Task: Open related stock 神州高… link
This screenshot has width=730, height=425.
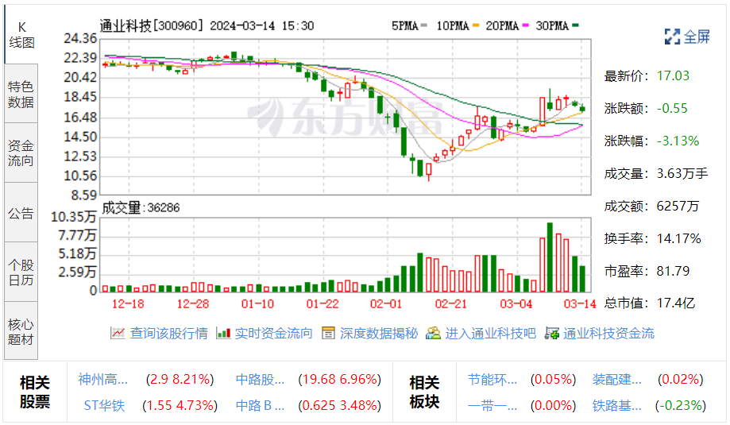Action: 103,380
